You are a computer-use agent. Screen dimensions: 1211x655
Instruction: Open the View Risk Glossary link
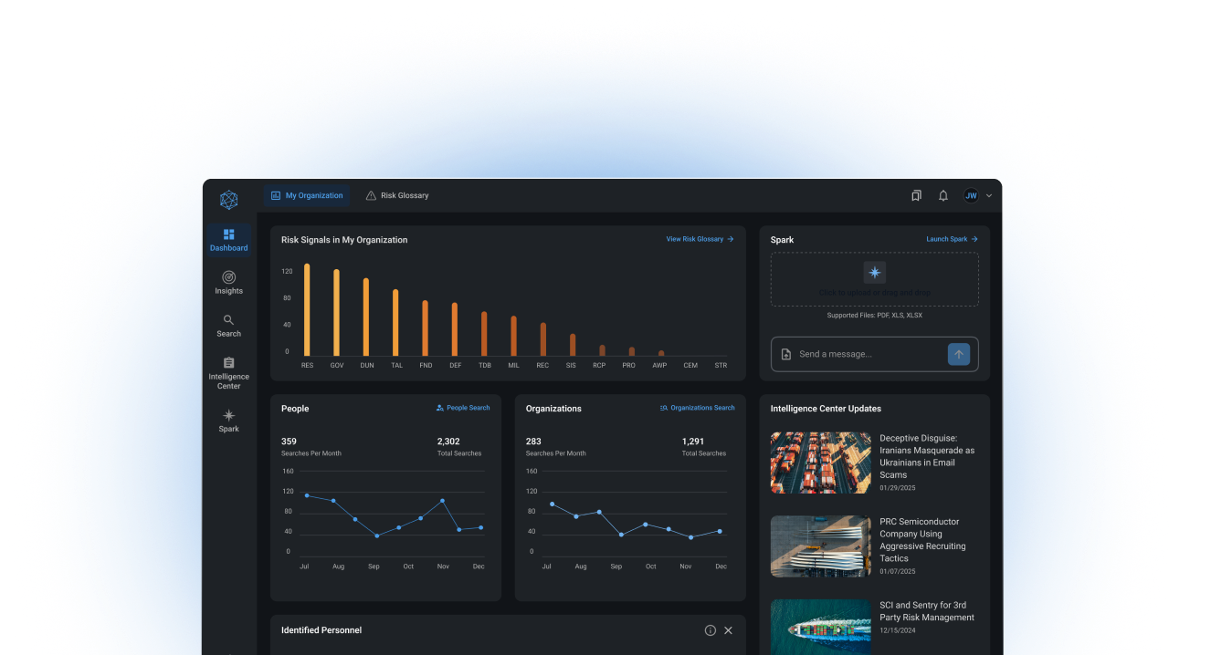pos(700,239)
